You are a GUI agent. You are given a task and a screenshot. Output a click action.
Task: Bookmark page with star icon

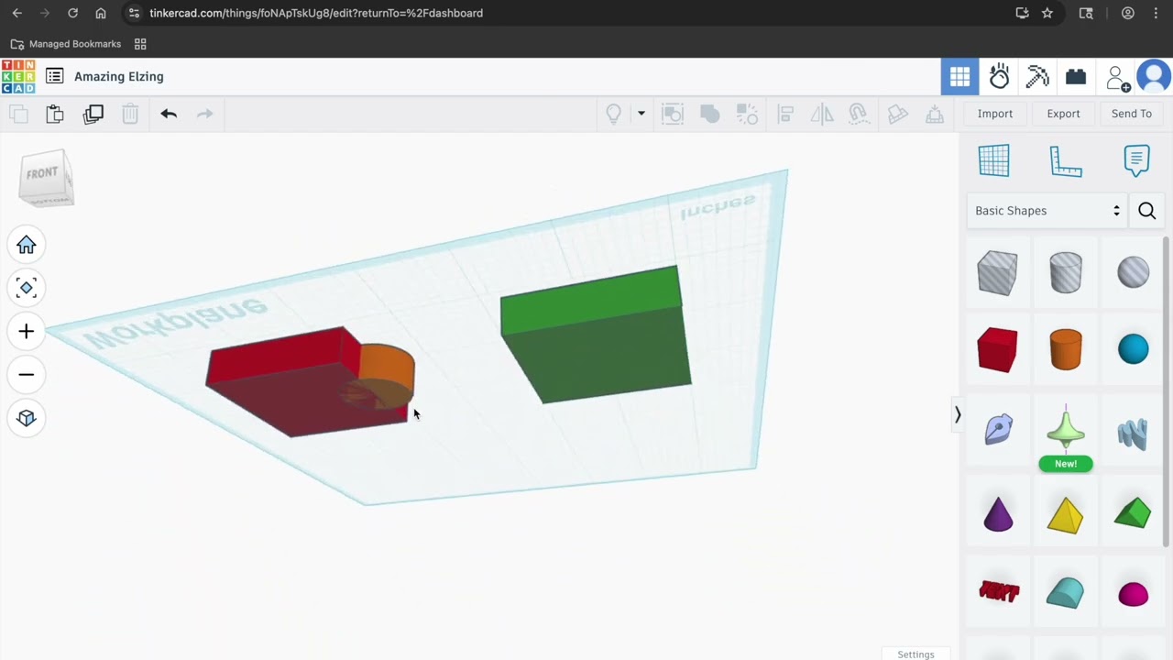1047,13
